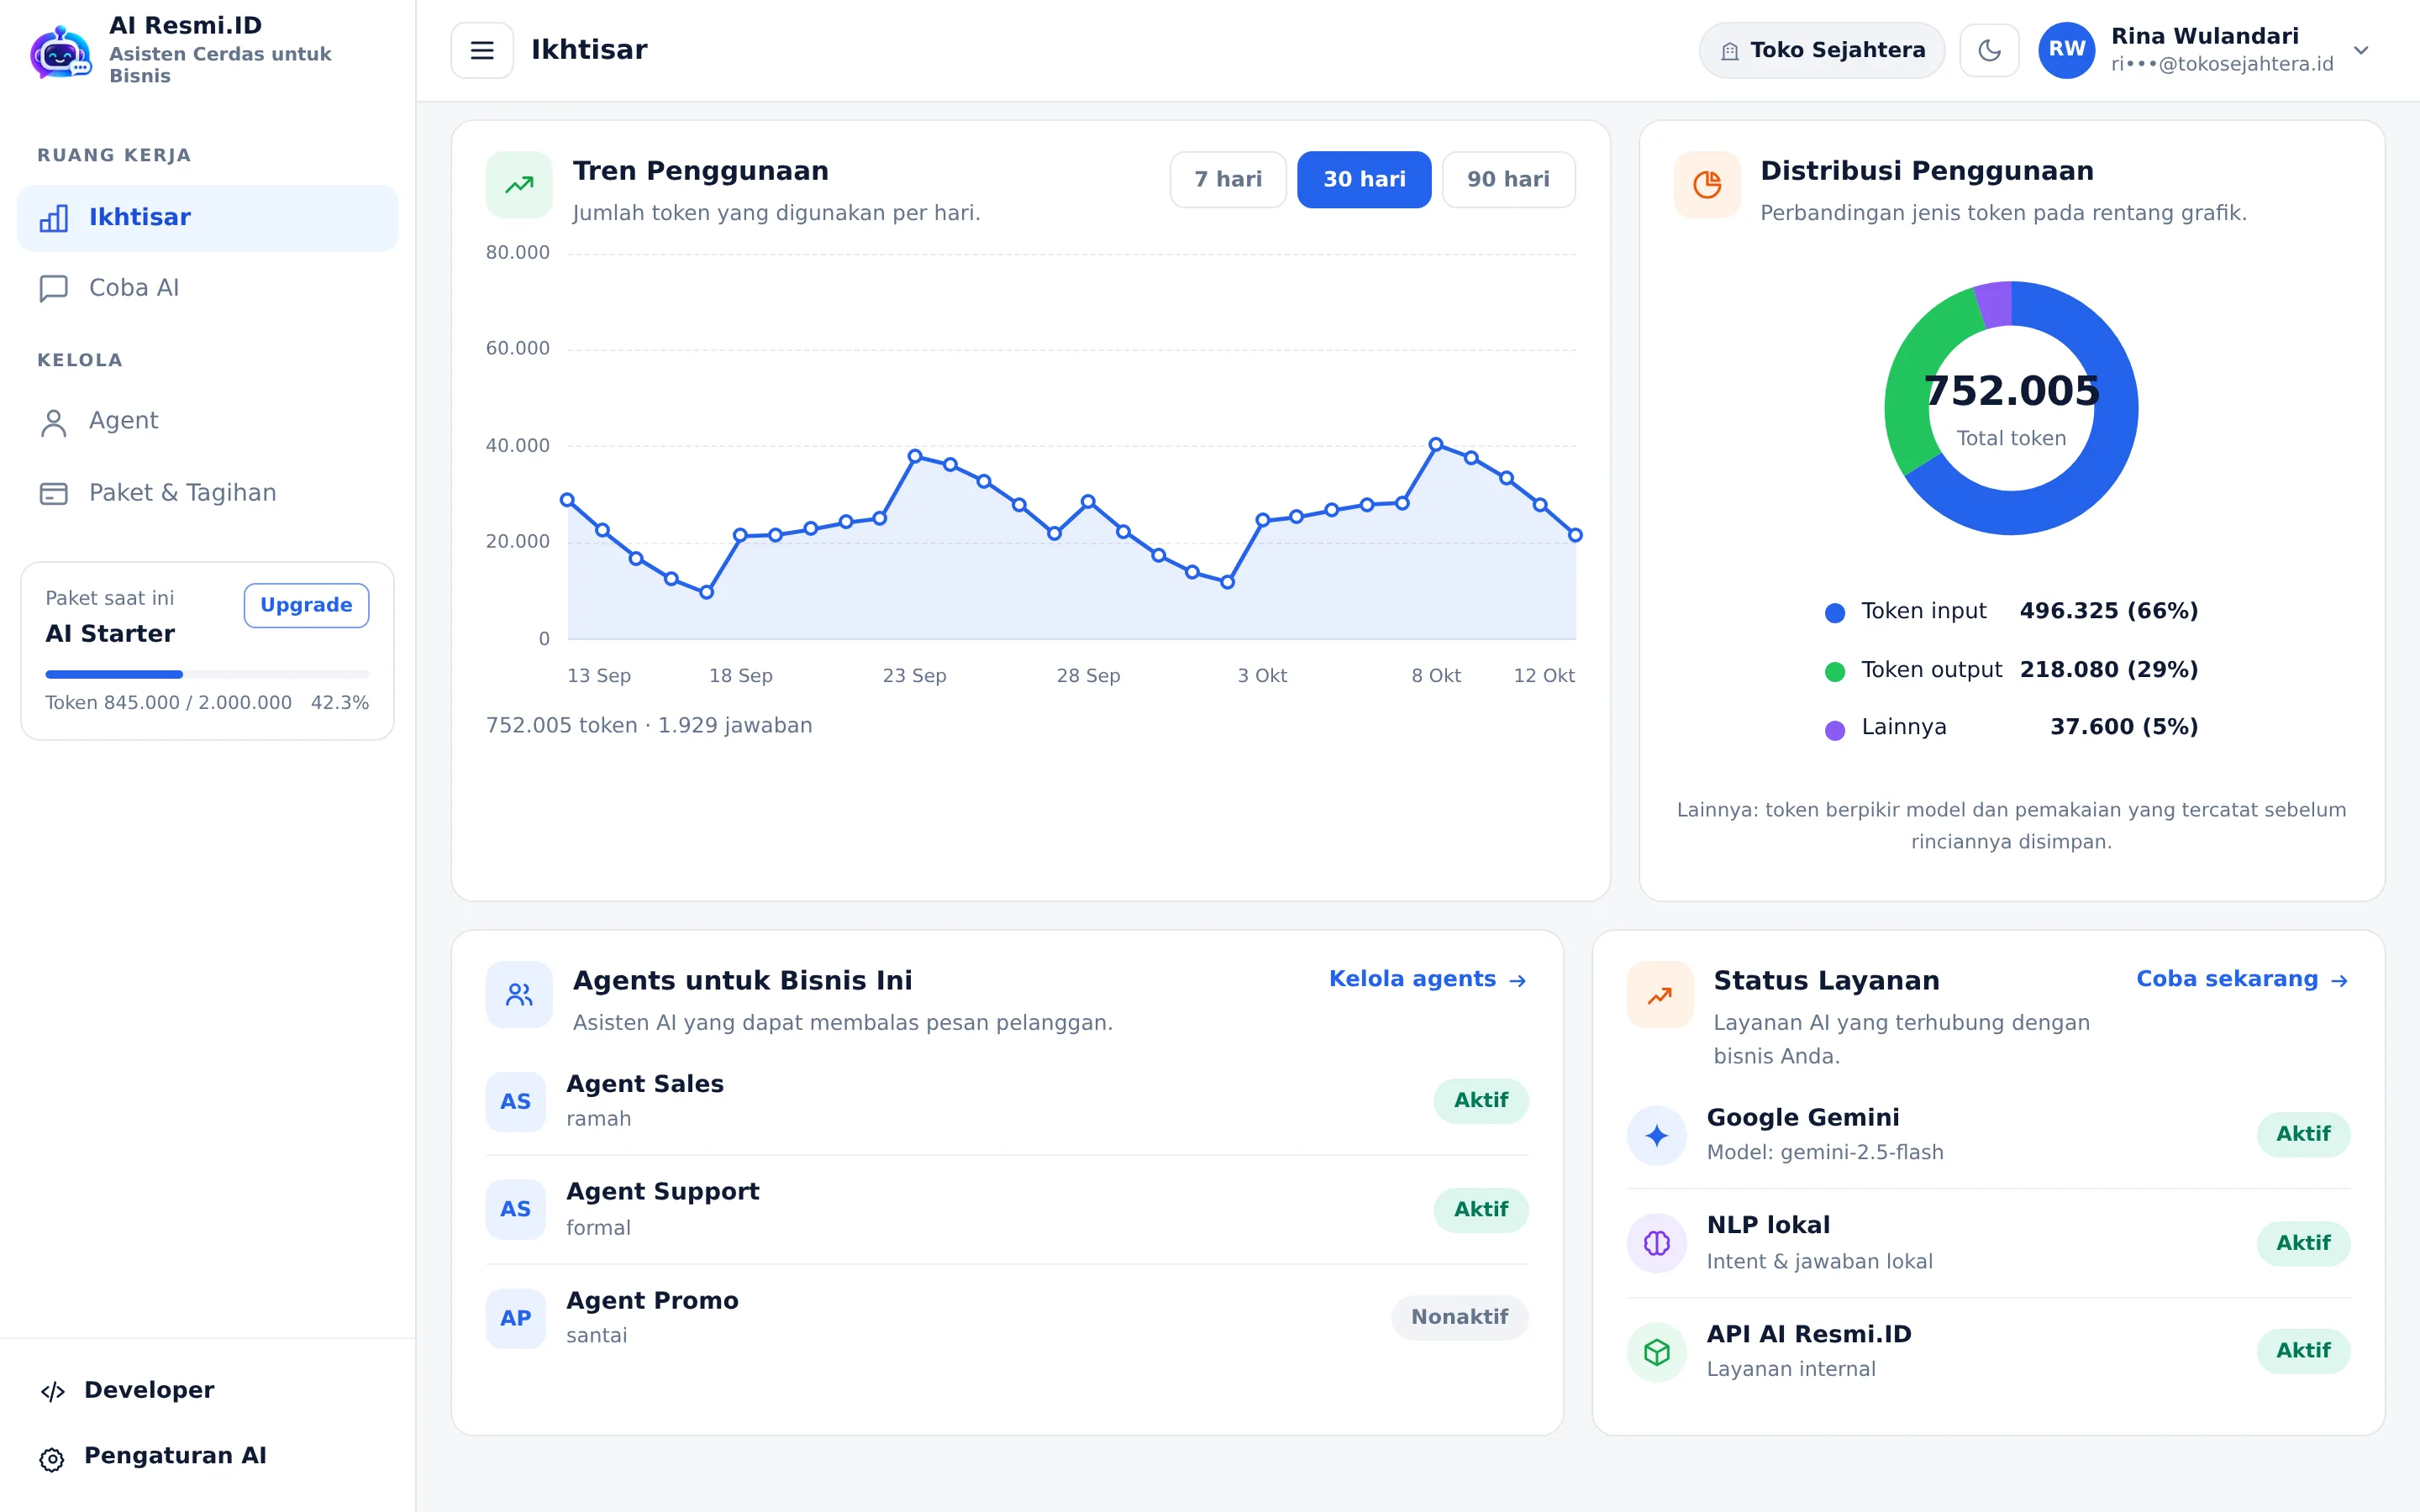Screen dimensions: 2420x1512
Task: Open Coba AI in the sidebar
Action: (x=207, y=288)
